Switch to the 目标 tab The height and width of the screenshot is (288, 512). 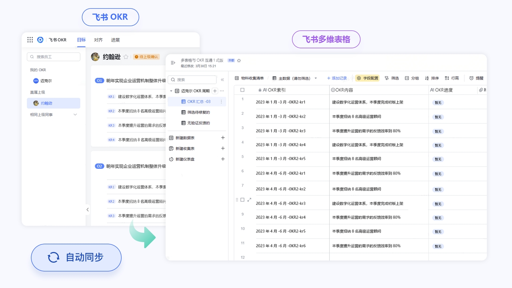81,40
